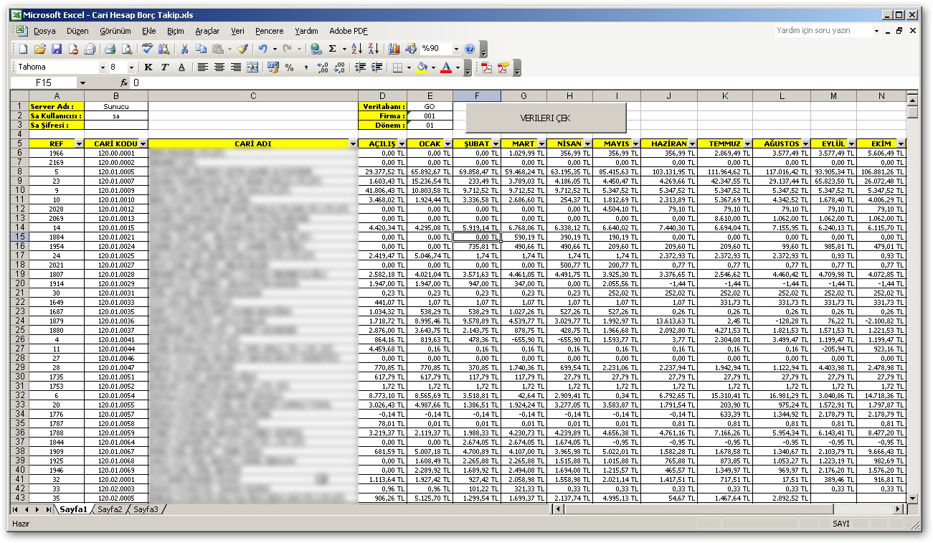Apply the currency style icon
Image resolution: width=933 pixels, height=543 pixels.
click(273, 67)
